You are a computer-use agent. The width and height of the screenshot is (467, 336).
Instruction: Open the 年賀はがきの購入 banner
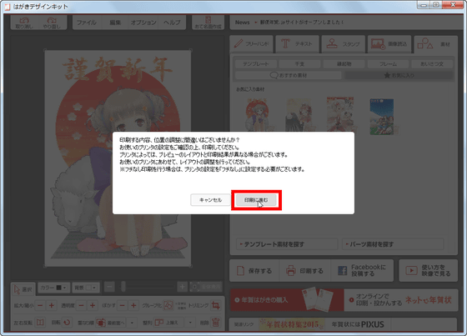(287, 300)
